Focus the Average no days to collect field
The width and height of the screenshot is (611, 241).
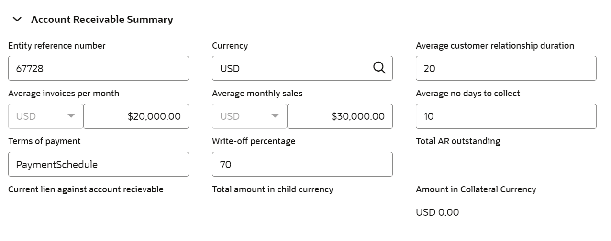(506, 116)
